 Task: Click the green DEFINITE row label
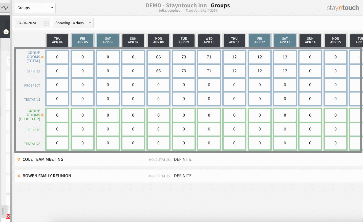(x=33, y=130)
